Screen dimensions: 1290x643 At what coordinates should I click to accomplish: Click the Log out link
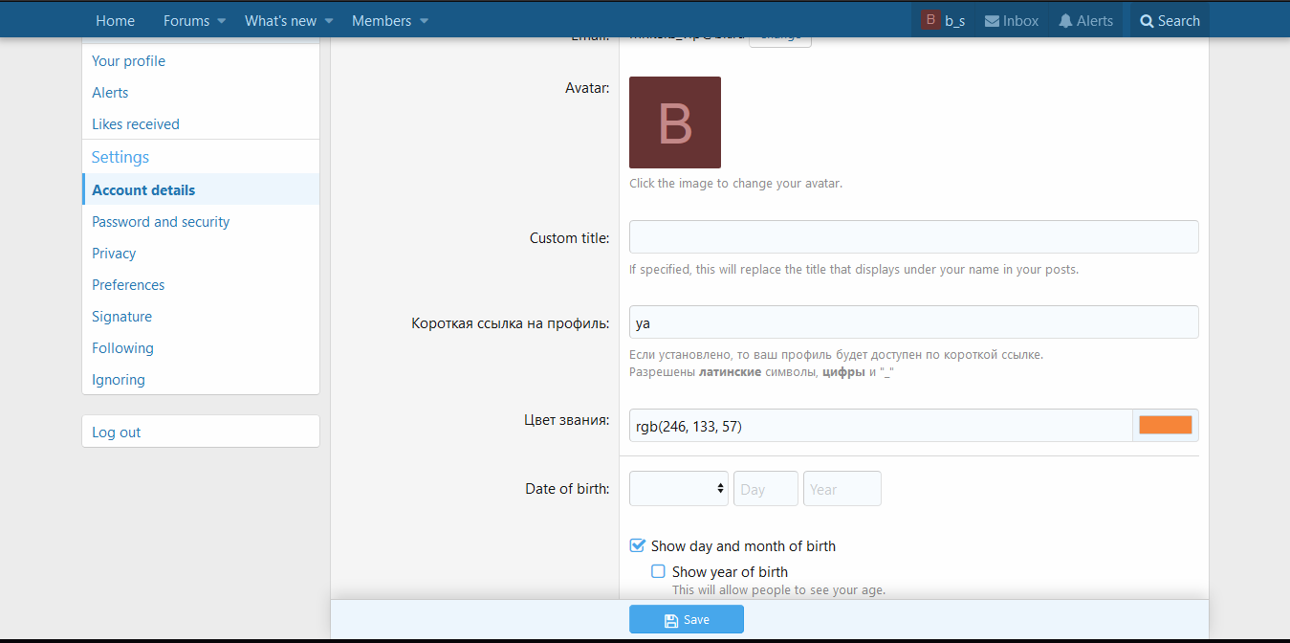[x=116, y=432]
